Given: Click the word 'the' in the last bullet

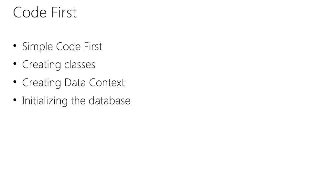Looking at the screenshot, I should (x=78, y=101).
